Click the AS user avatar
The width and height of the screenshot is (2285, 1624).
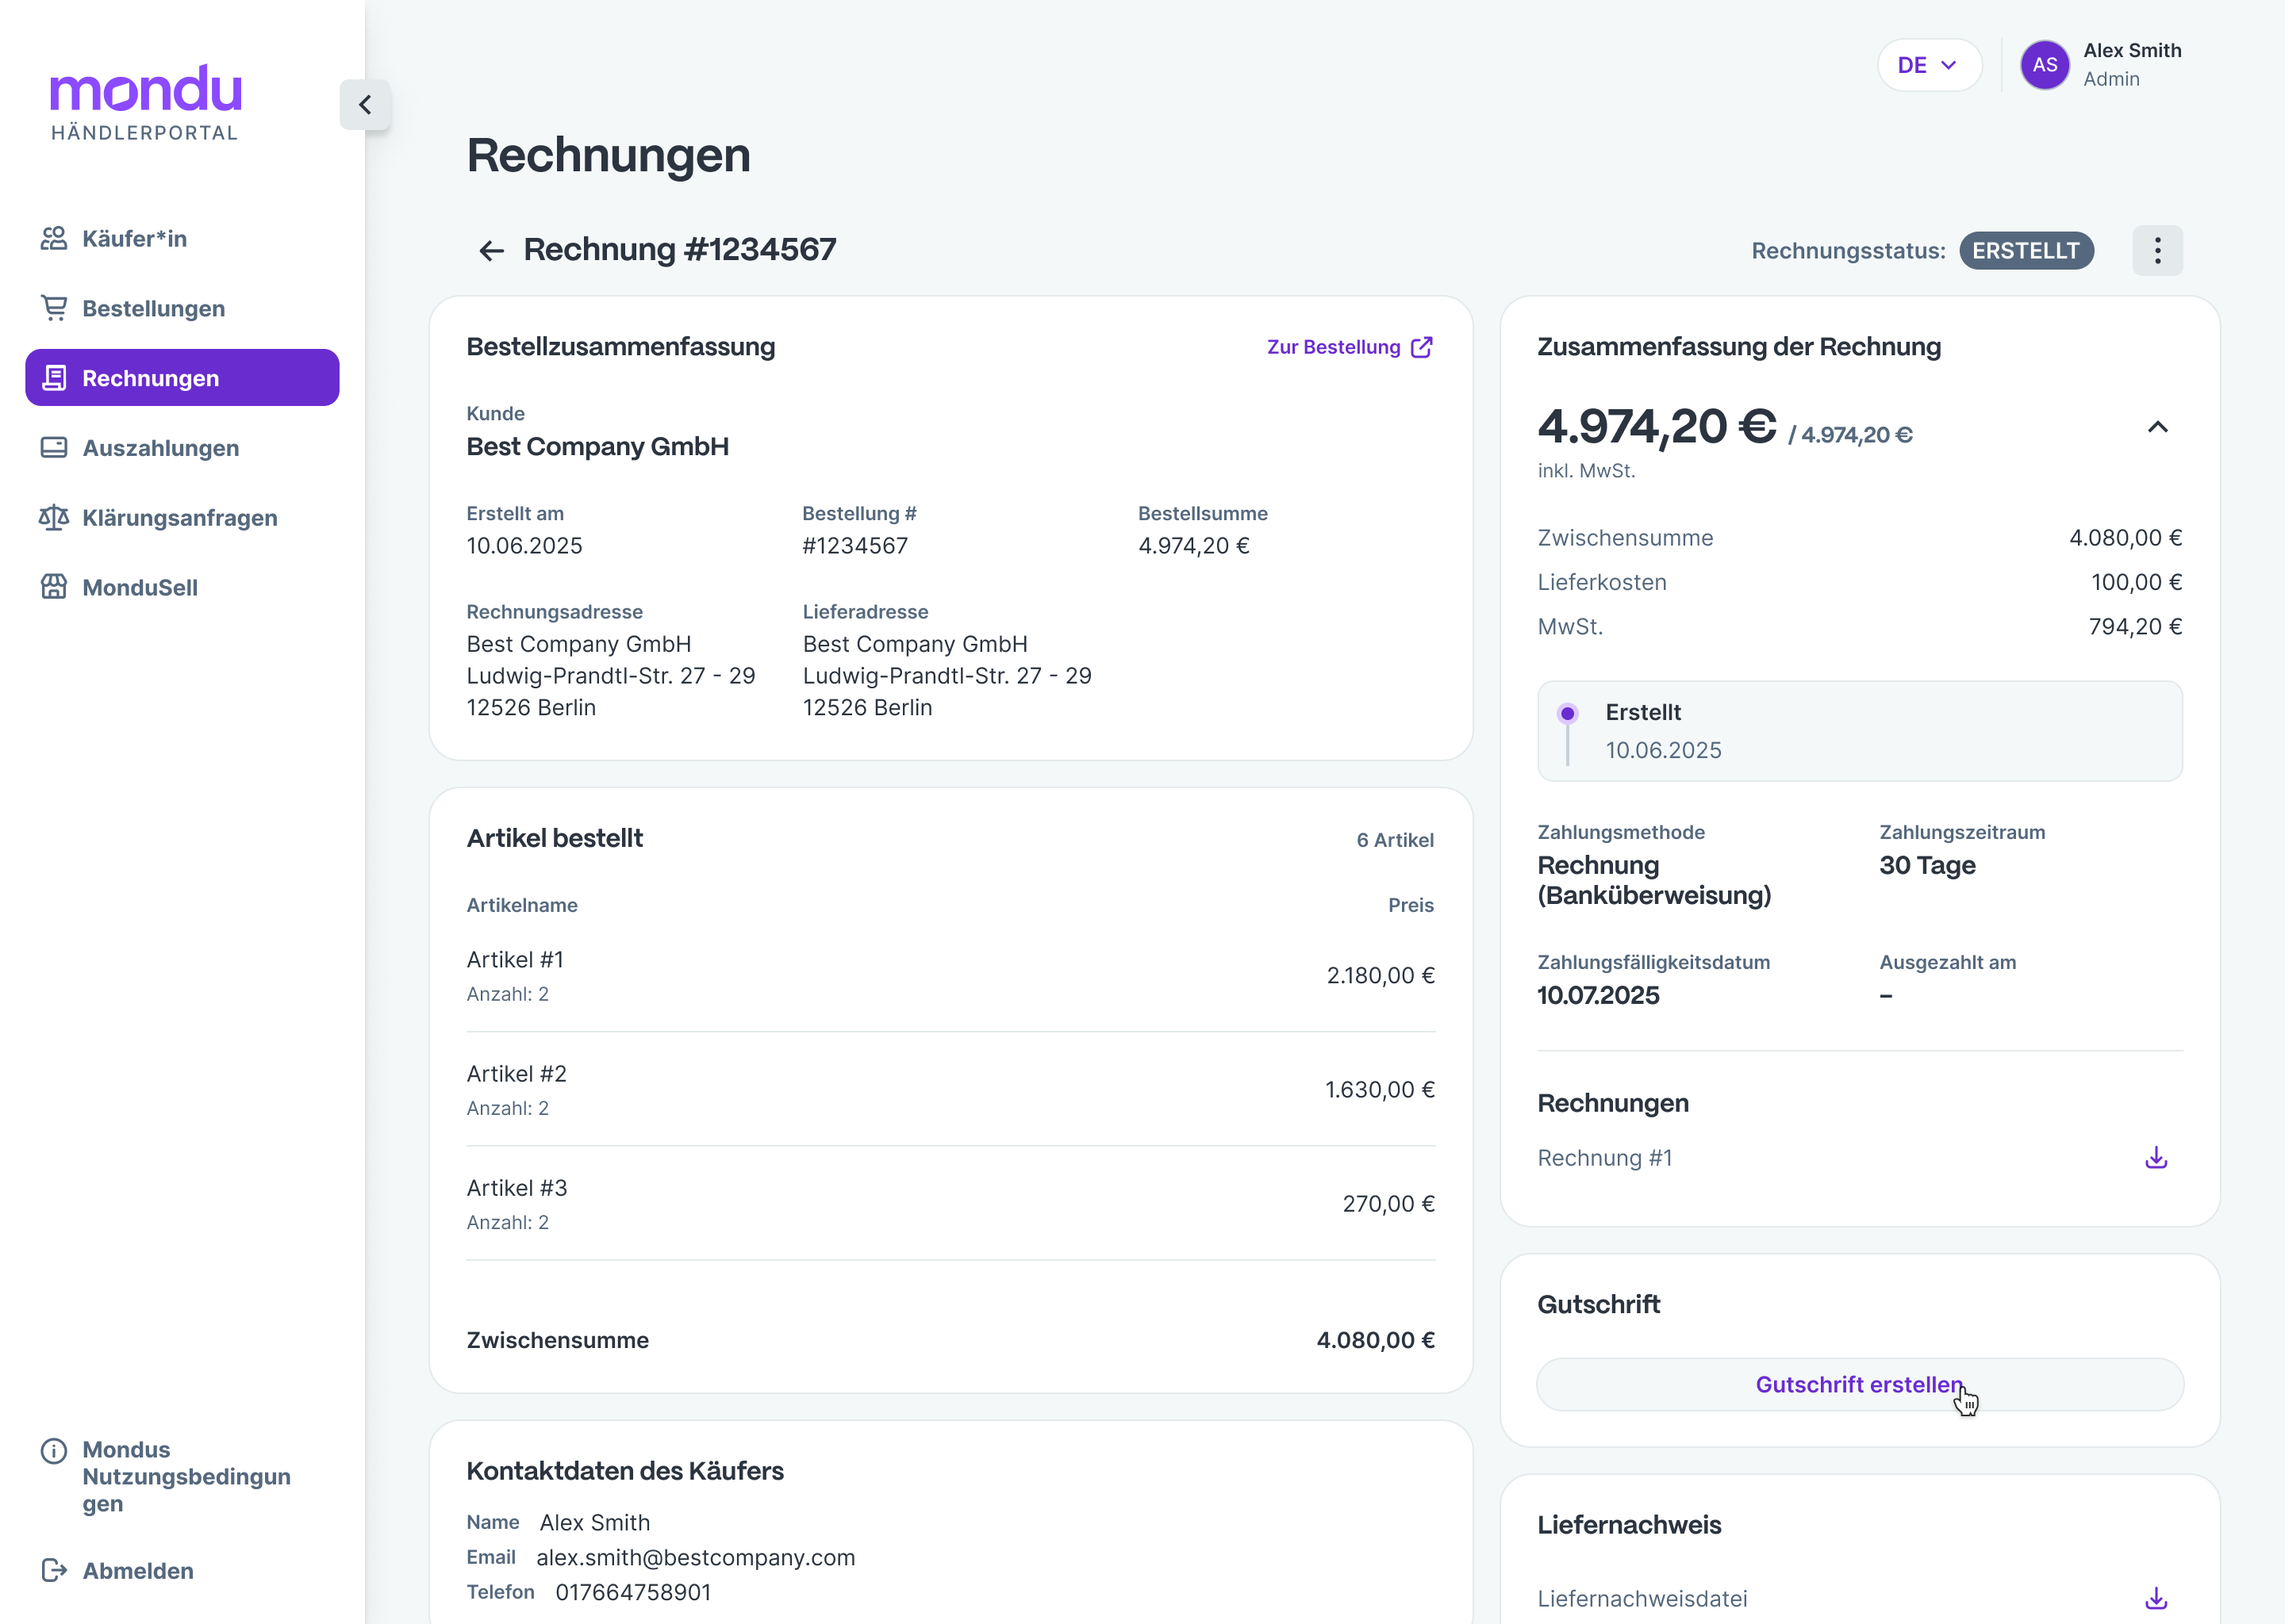[x=2044, y=65]
